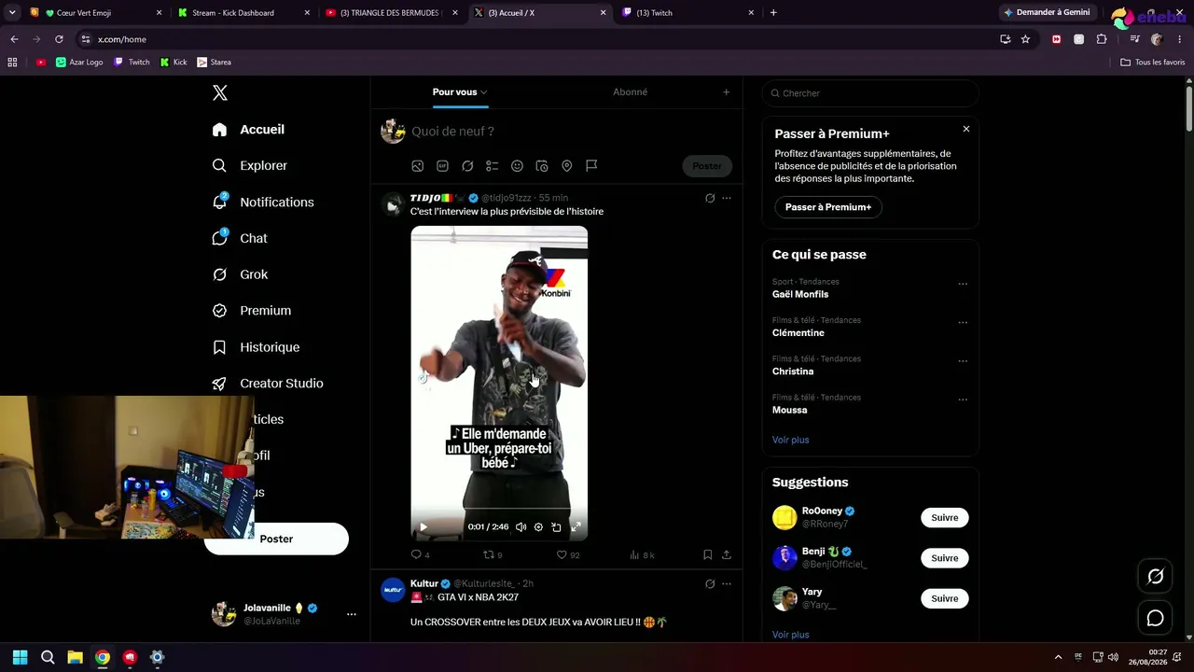Follow Benji with the Suivre button
The width and height of the screenshot is (1194, 672).
[944, 558]
